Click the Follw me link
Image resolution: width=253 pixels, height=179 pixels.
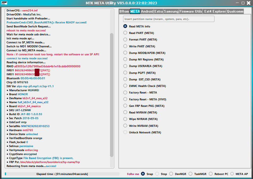(133, 174)
